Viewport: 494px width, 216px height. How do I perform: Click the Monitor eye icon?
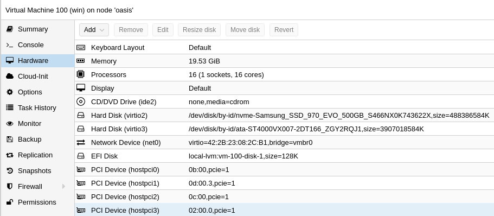click(10, 124)
